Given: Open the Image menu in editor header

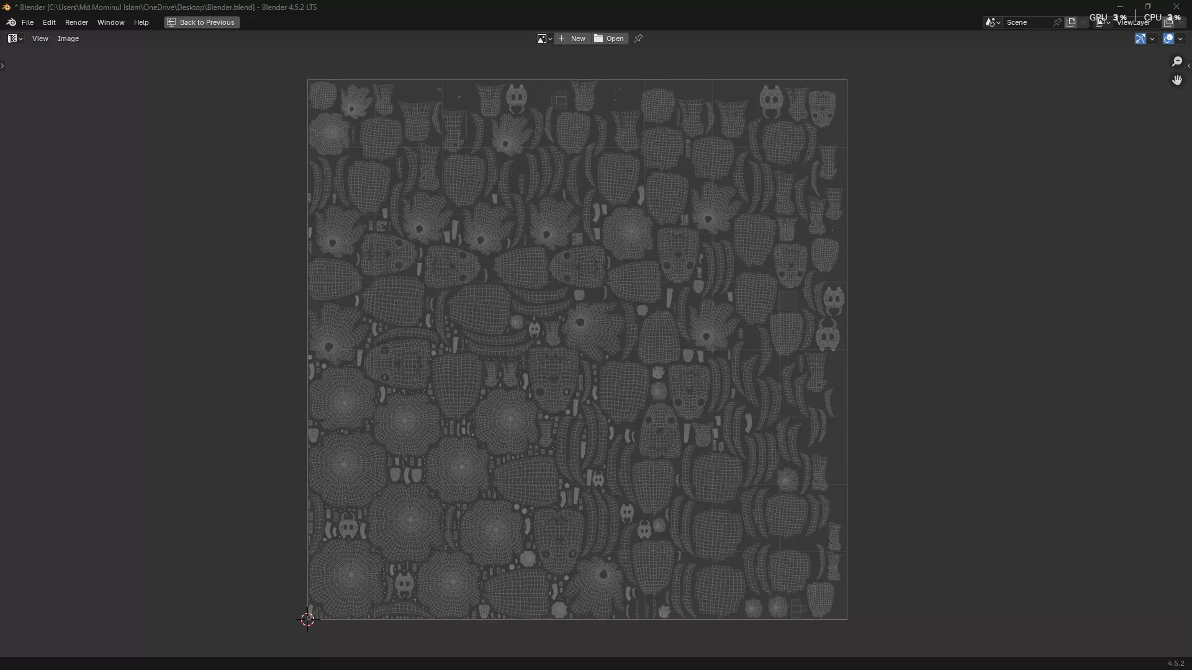Looking at the screenshot, I should (x=68, y=38).
